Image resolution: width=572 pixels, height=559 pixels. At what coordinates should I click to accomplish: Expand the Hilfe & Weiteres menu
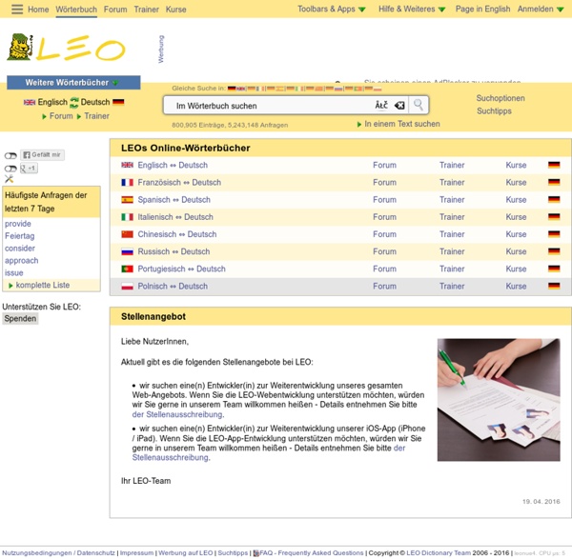(x=412, y=10)
